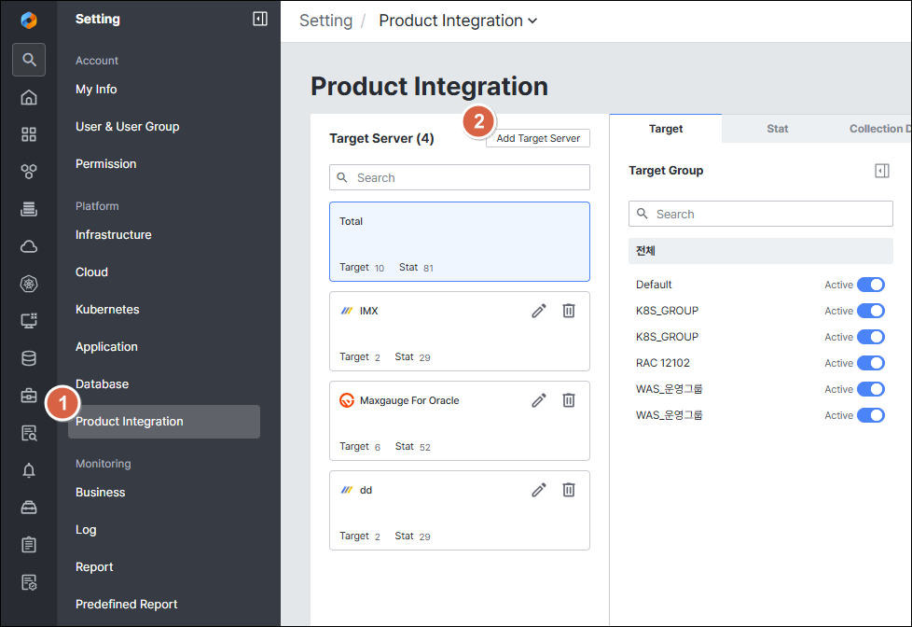Edit Maxgauge For Oracle server

tap(539, 400)
